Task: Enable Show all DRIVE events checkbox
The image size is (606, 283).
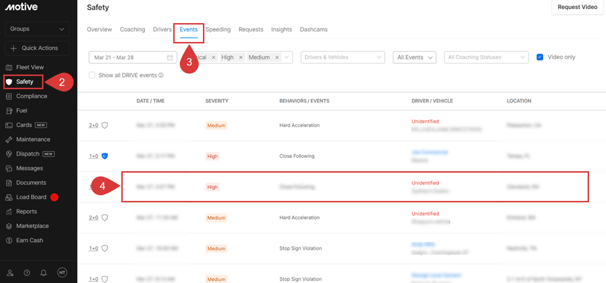Action: (93, 75)
